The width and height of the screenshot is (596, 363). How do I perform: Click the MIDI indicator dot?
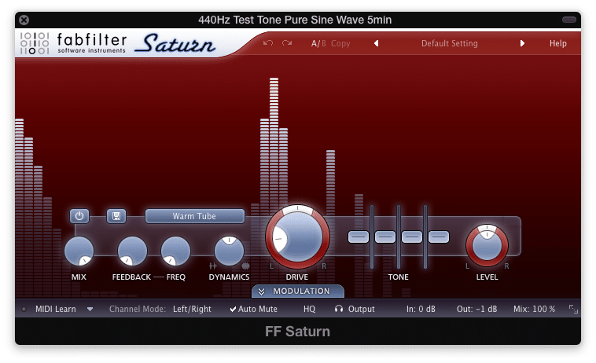[x=24, y=309]
